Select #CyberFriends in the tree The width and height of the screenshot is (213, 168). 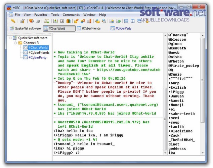coord(39,52)
